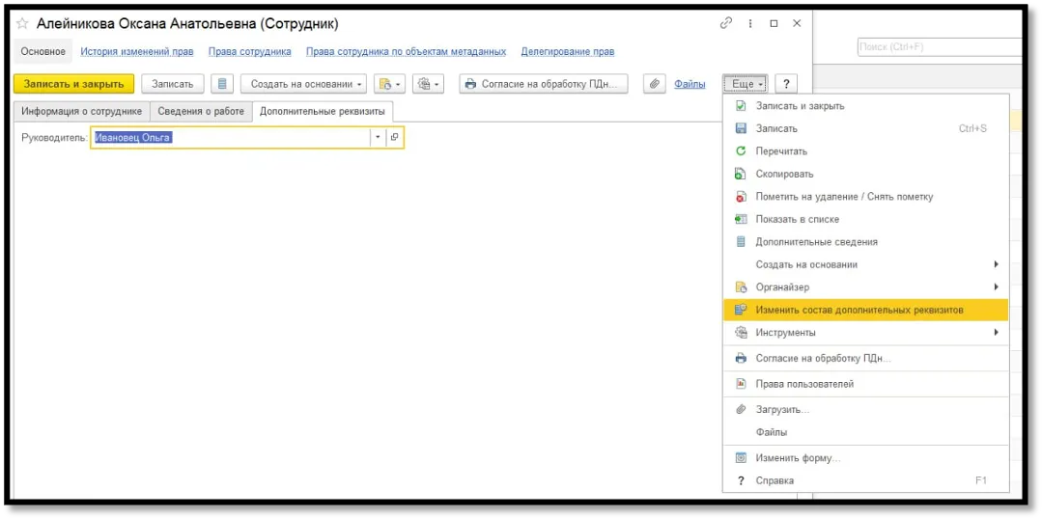The width and height of the screenshot is (1042, 518).
Task: Open the Права сотрудника link
Action: click(x=249, y=52)
